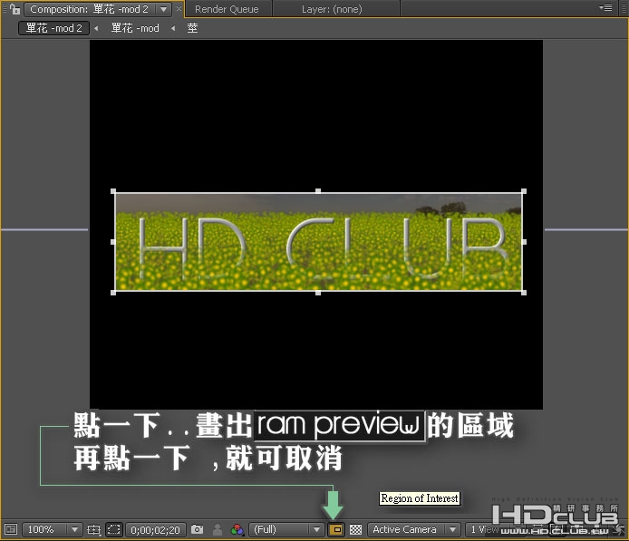Click the top-left region handle of the HD CLUB image
The height and width of the screenshot is (541, 629).
click(113, 191)
